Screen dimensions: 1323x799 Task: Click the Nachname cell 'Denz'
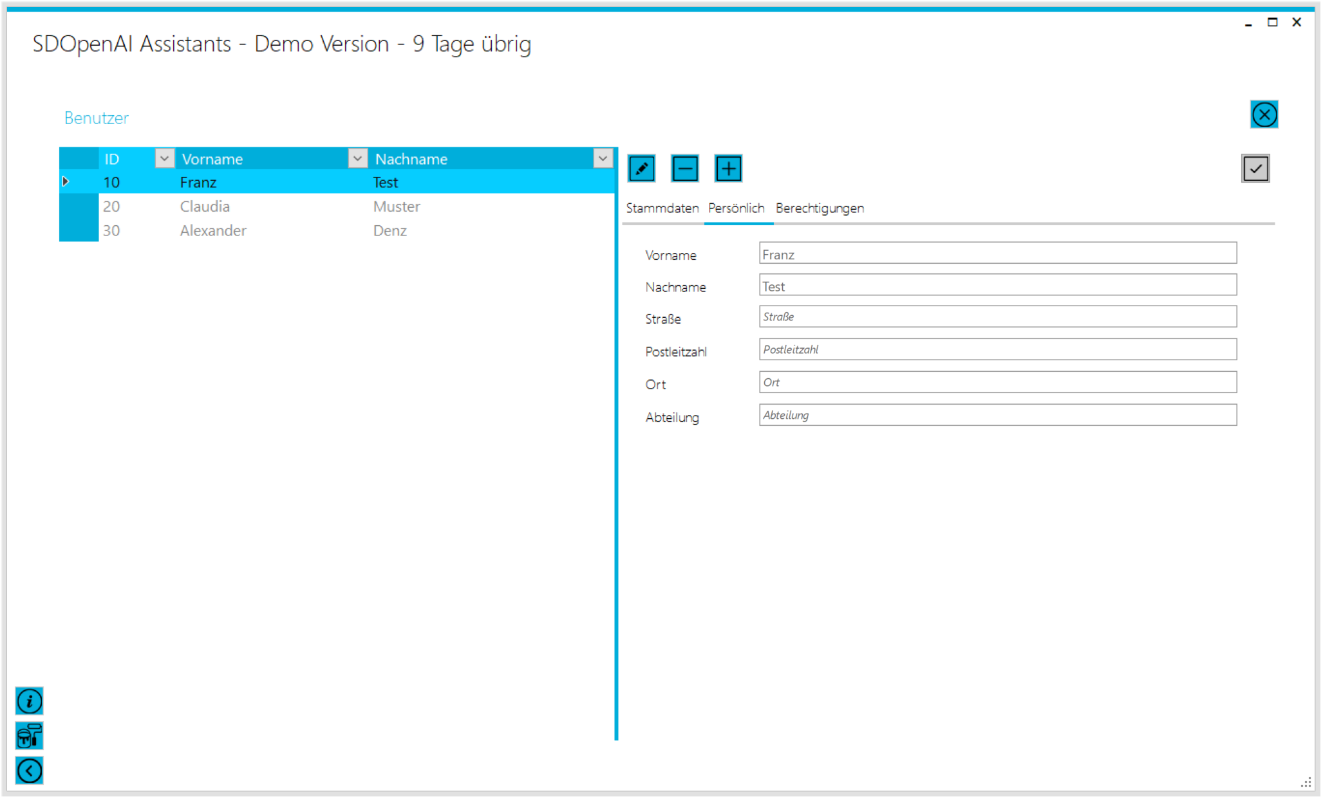coord(390,230)
